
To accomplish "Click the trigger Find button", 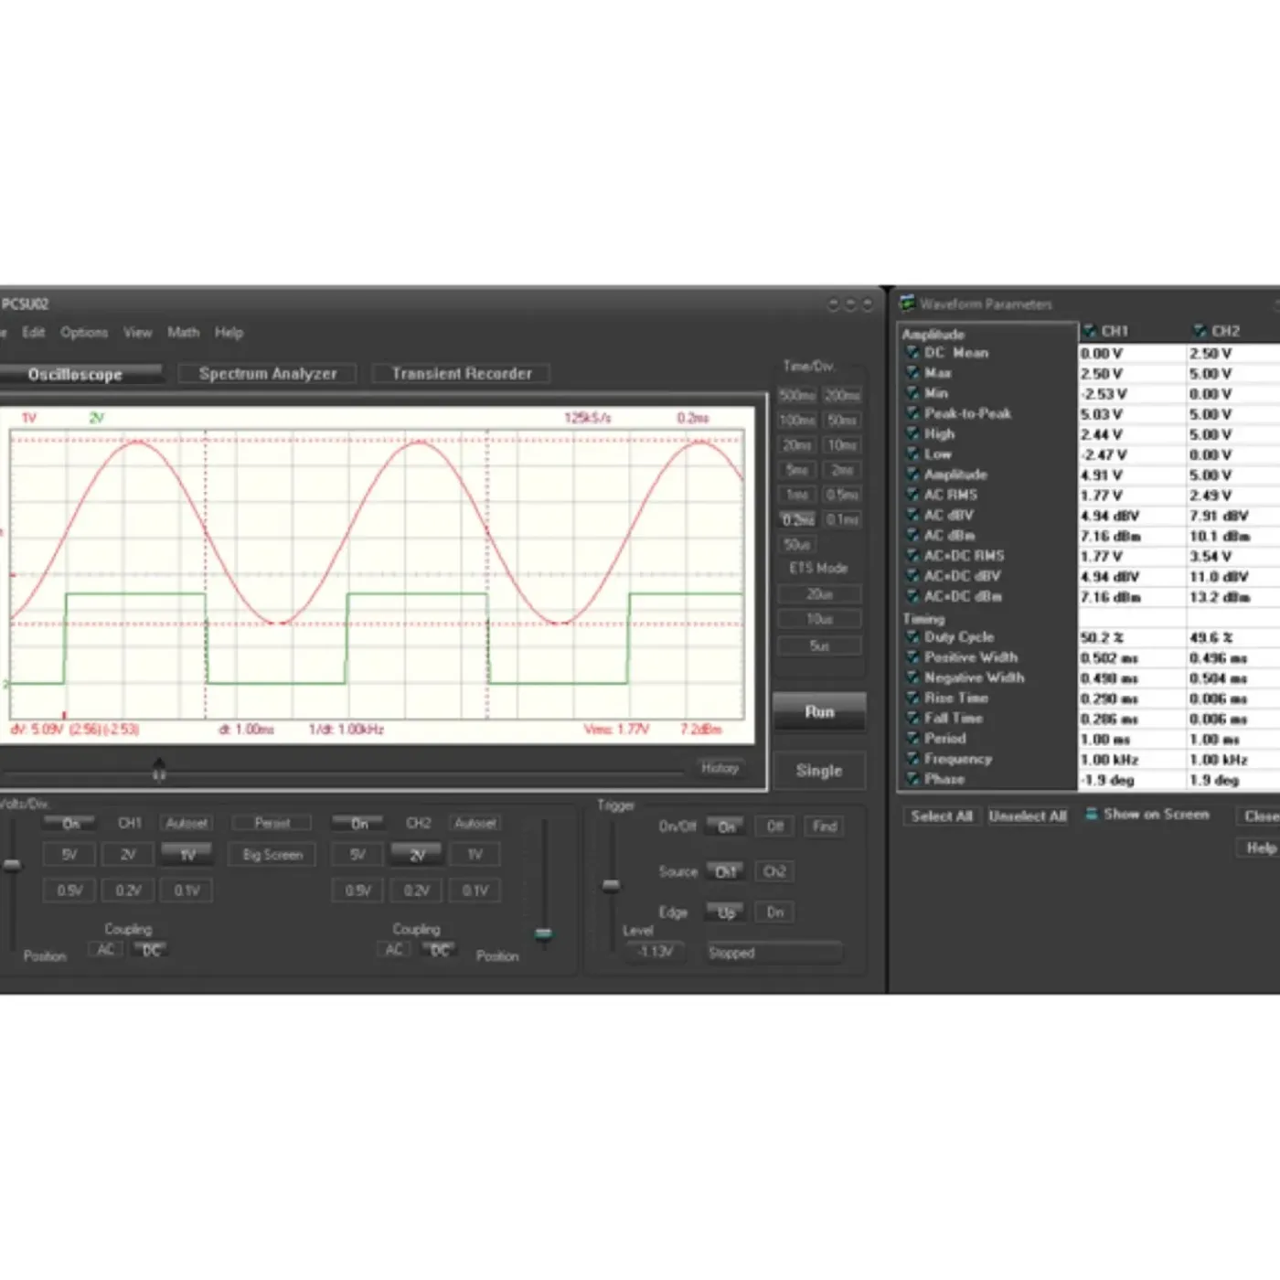I will (x=825, y=827).
